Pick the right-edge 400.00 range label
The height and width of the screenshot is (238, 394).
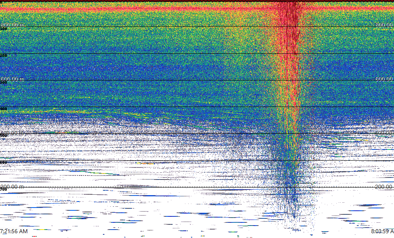(384, 133)
